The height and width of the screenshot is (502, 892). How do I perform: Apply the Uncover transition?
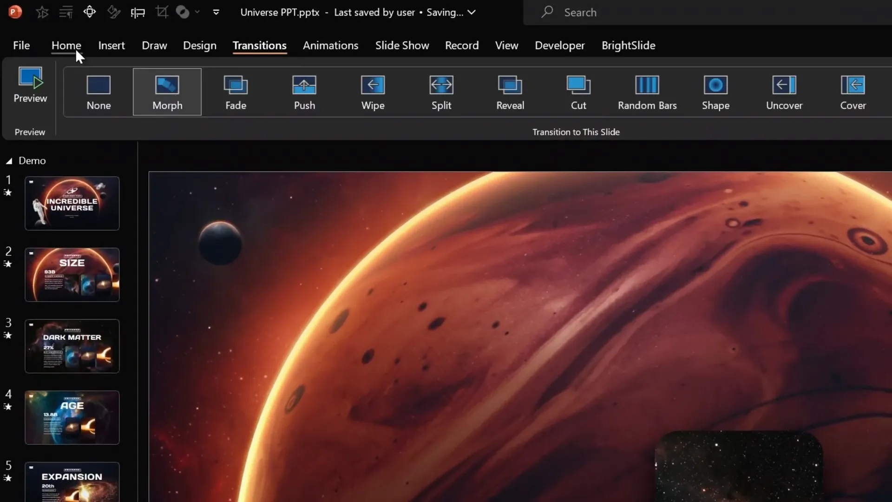click(x=784, y=92)
